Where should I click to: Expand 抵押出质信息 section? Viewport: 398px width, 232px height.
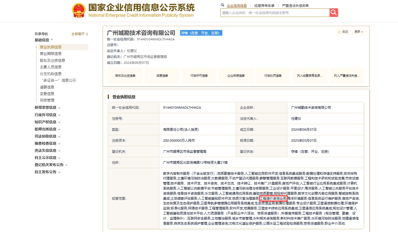point(48,129)
